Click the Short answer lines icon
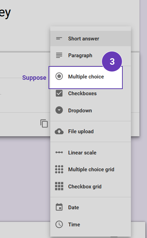Image resolution: width=147 pixels, height=238 pixels. tap(59, 39)
